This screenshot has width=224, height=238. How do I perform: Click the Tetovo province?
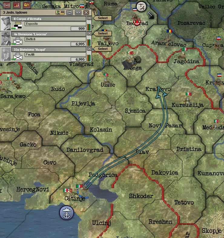pos(184,202)
